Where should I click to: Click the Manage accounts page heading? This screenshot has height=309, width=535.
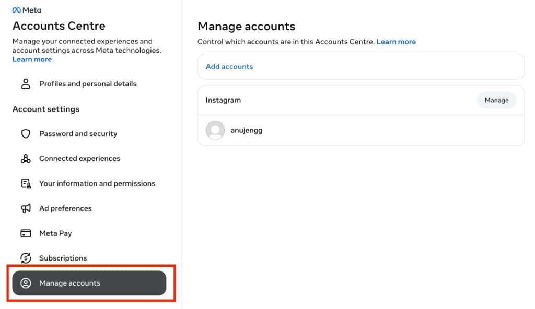coord(247,27)
